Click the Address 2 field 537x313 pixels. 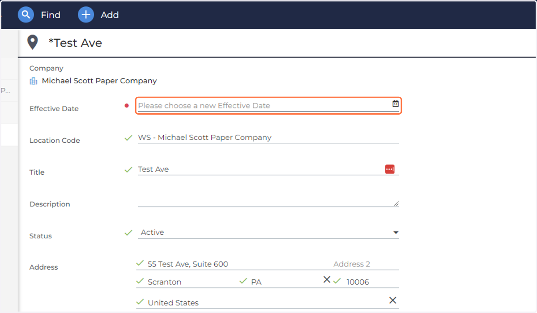365,264
